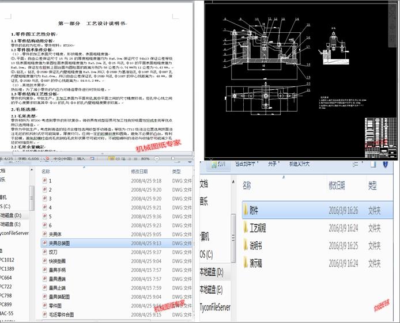400x323 pixels.
Task: Click Word's horizontal document scrollbar
Action: pos(102,154)
